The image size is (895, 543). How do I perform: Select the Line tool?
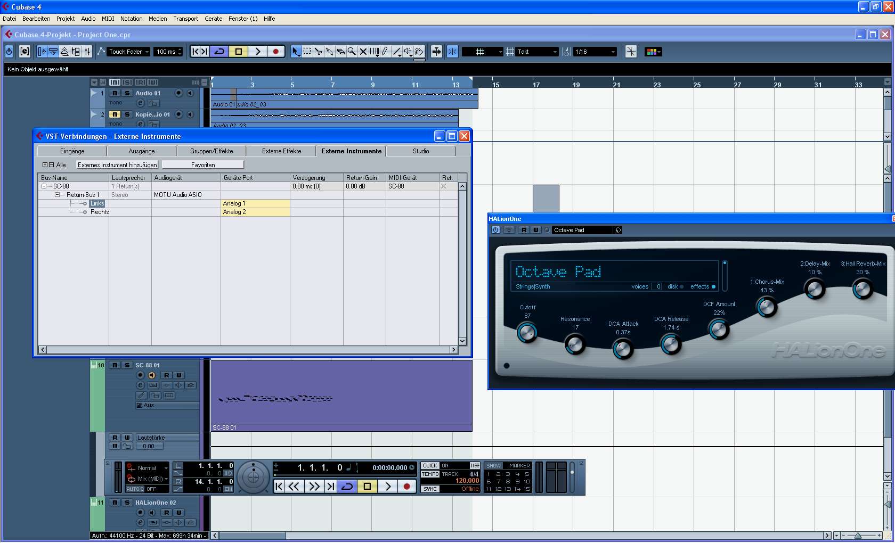[397, 52]
